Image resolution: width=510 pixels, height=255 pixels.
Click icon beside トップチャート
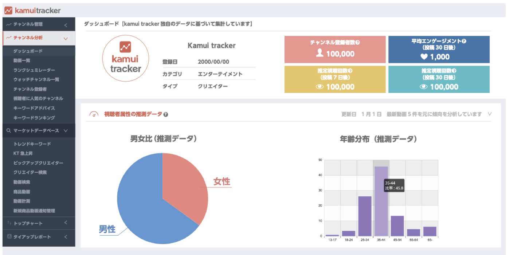[9, 223]
